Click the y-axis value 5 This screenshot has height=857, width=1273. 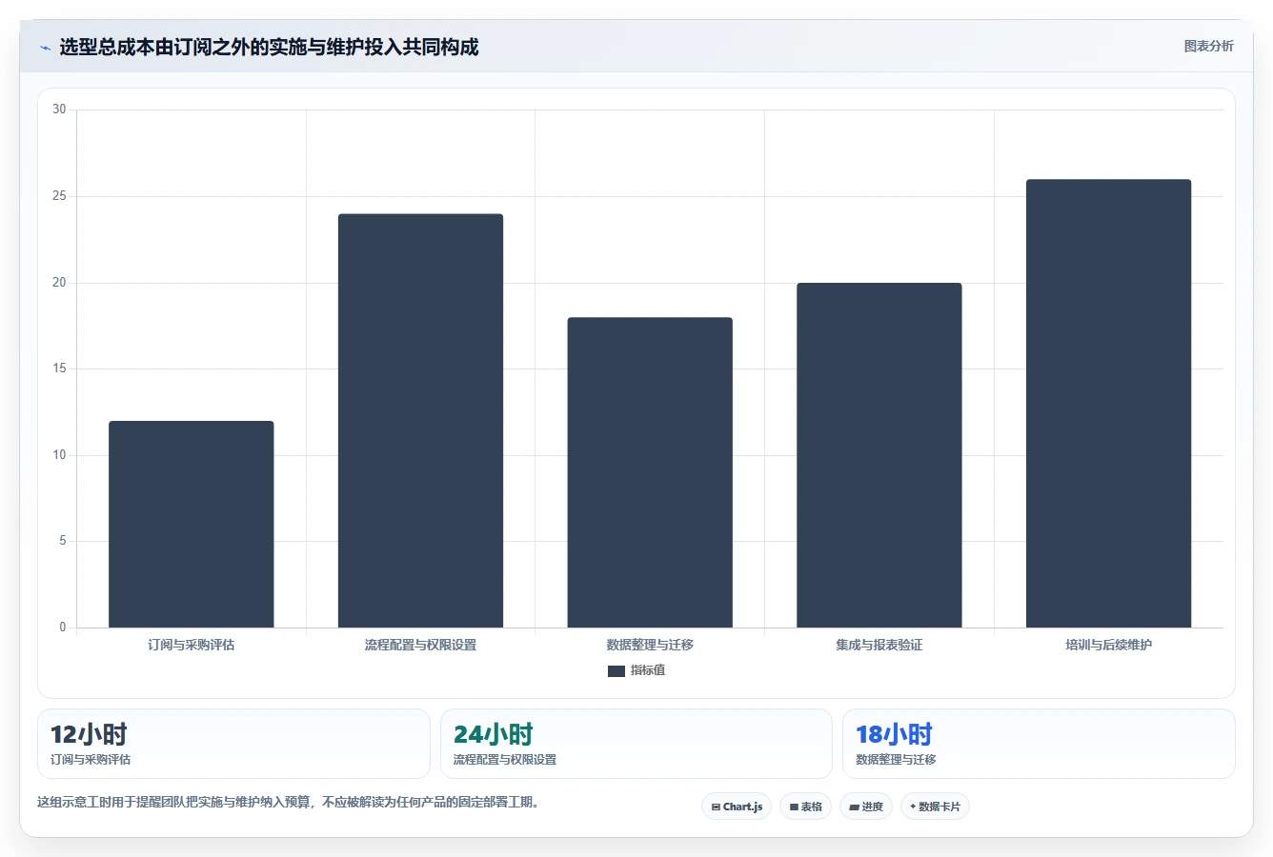pyautogui.click(x=63, y=541)
